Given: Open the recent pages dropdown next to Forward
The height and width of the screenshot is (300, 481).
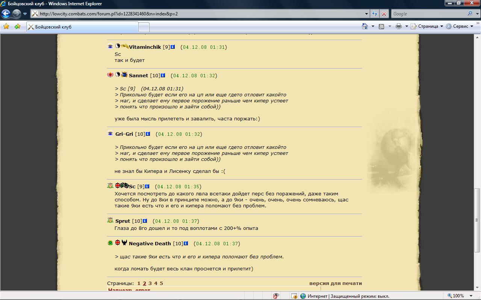Looking at the screenshot, I should 25,14.
